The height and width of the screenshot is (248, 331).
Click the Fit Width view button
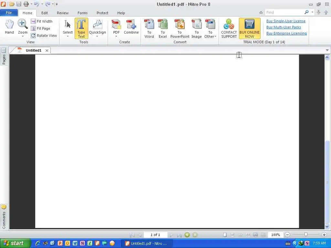tap(42, 21)
